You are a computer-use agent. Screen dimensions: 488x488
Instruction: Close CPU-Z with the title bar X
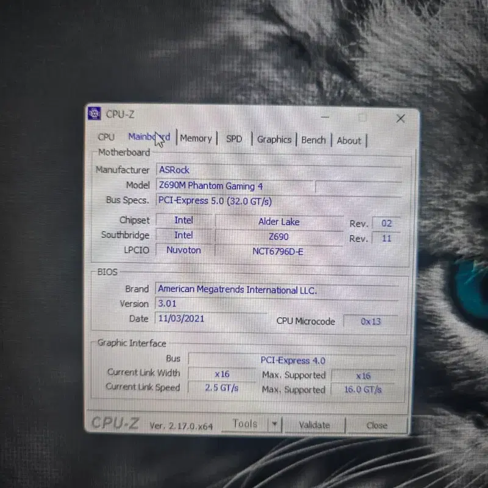click(401, 118)
